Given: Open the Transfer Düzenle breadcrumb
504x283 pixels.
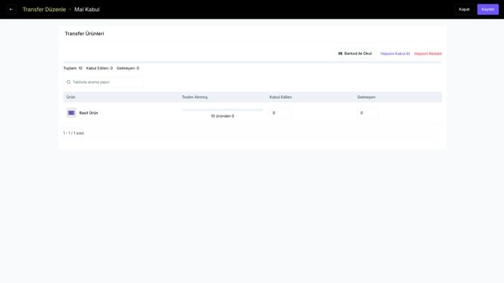Looking at the screenshot, I should [44, 9].
